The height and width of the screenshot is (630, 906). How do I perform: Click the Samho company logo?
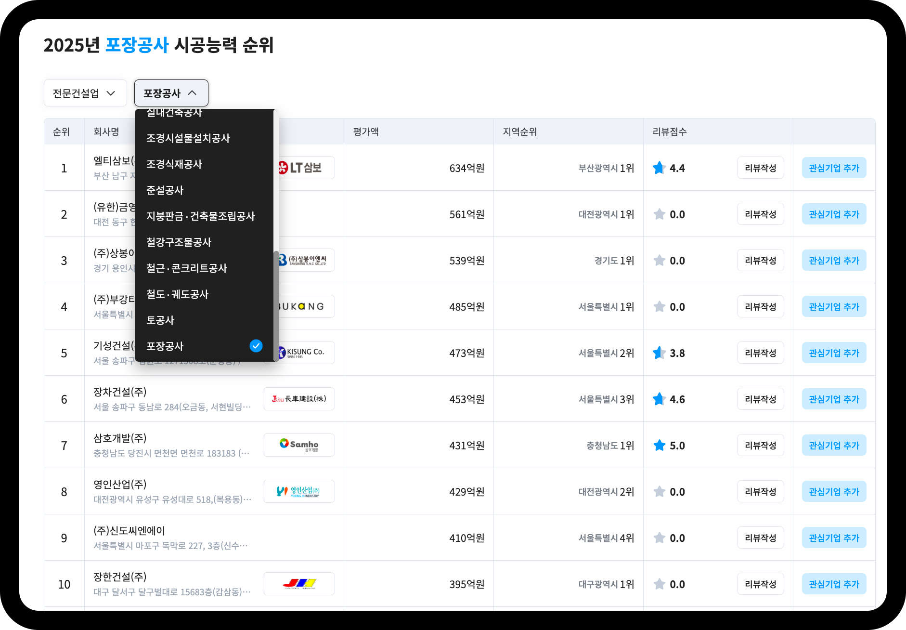[x=299, y=445]
